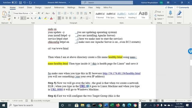Image resolution: width=192 pixels, height=108 pixels.
Task: Undo the last action
Action: pos(25,2)
